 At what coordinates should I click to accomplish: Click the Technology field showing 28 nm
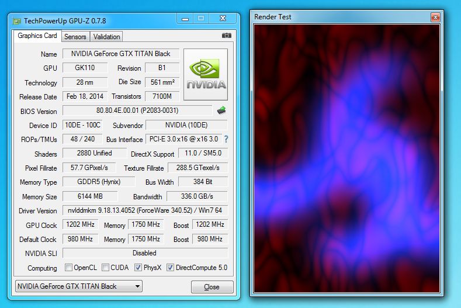click(x=85, y=82)
